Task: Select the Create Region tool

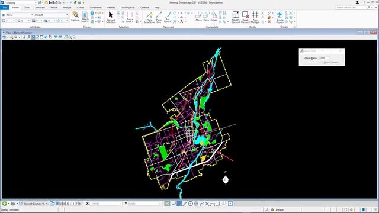Action: tap(280, 17)
